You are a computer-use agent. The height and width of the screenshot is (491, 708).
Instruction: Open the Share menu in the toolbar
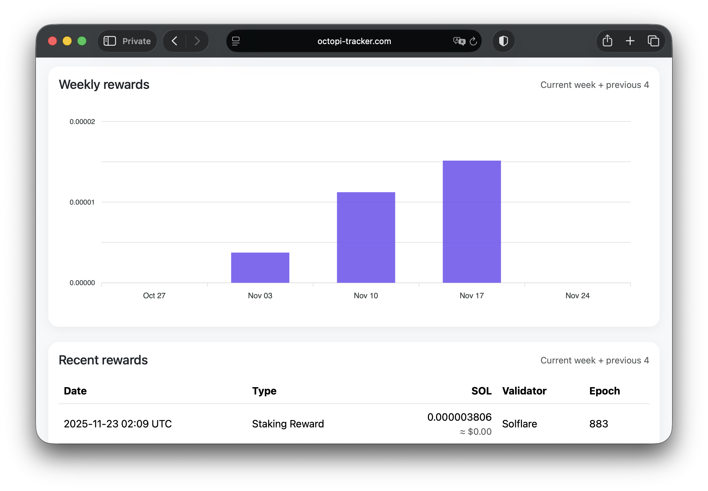607,41
